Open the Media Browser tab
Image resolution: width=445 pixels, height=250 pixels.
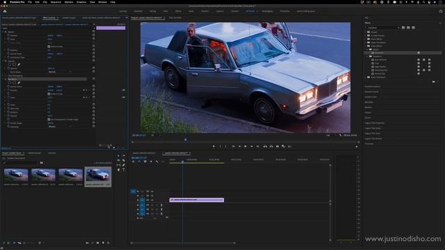click(x=35, y=153)
